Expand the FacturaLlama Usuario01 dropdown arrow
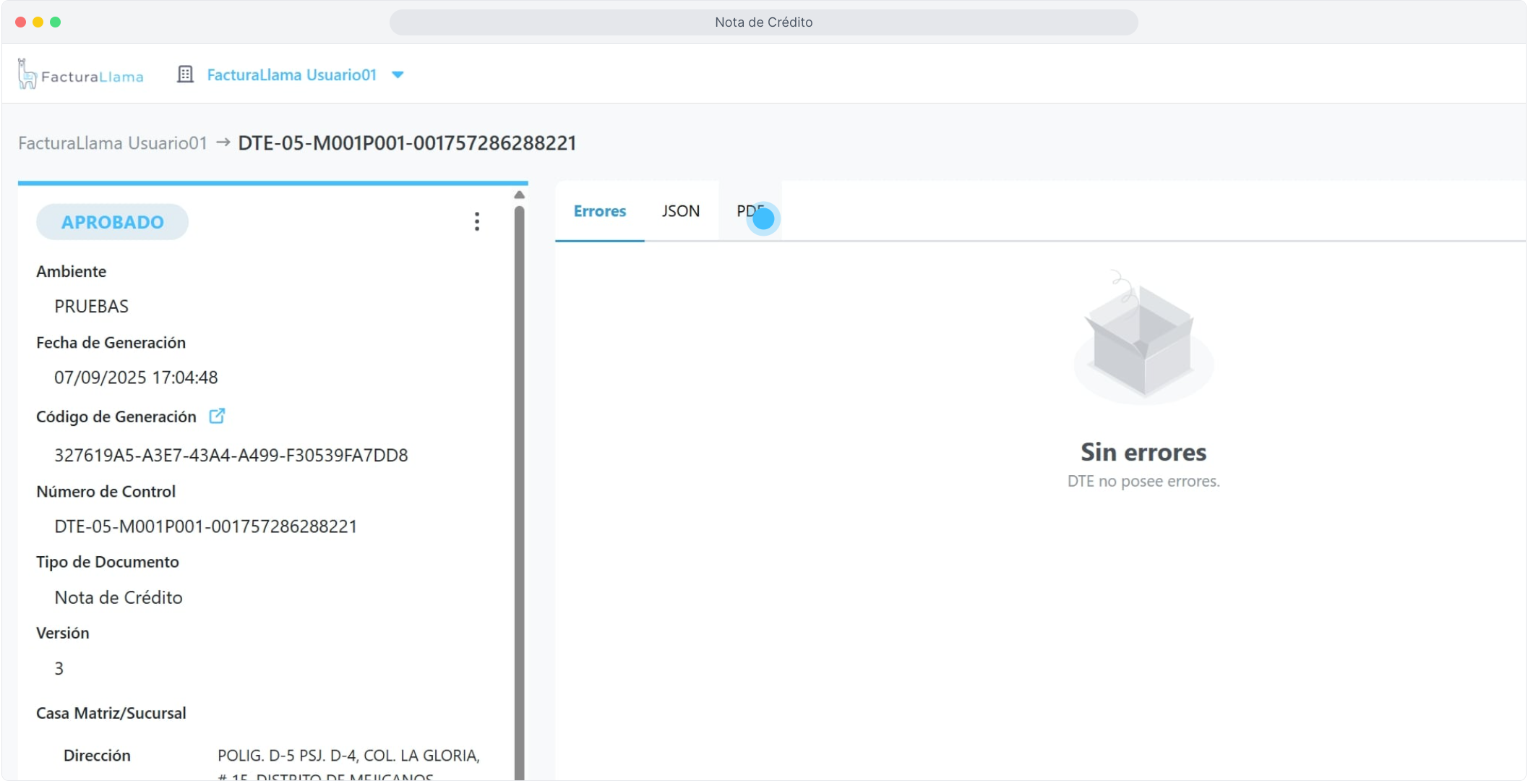Viewport: 1528px width, 781px height. point(398,74)
